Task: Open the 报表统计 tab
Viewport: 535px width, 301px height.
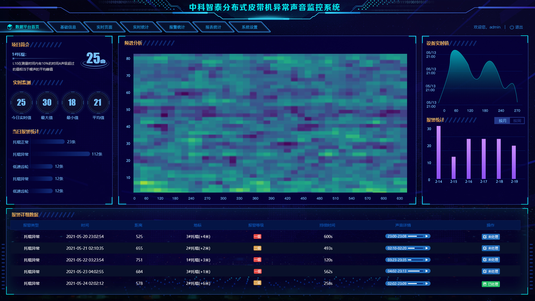Action: [x=213, y=27]
